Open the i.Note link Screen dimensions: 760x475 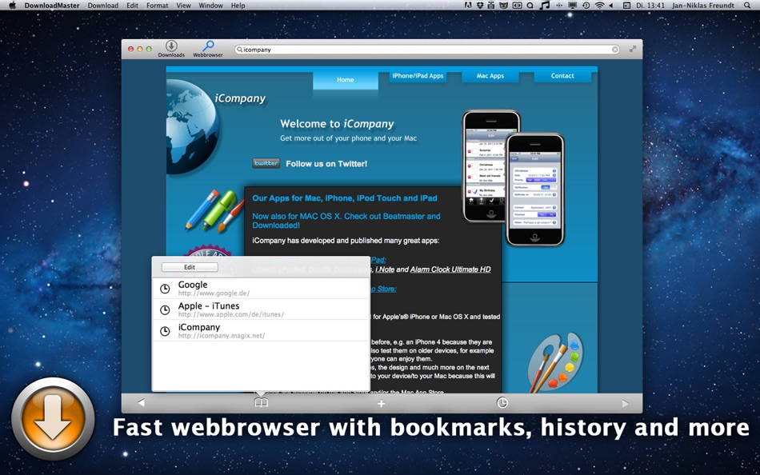point(385,269)
